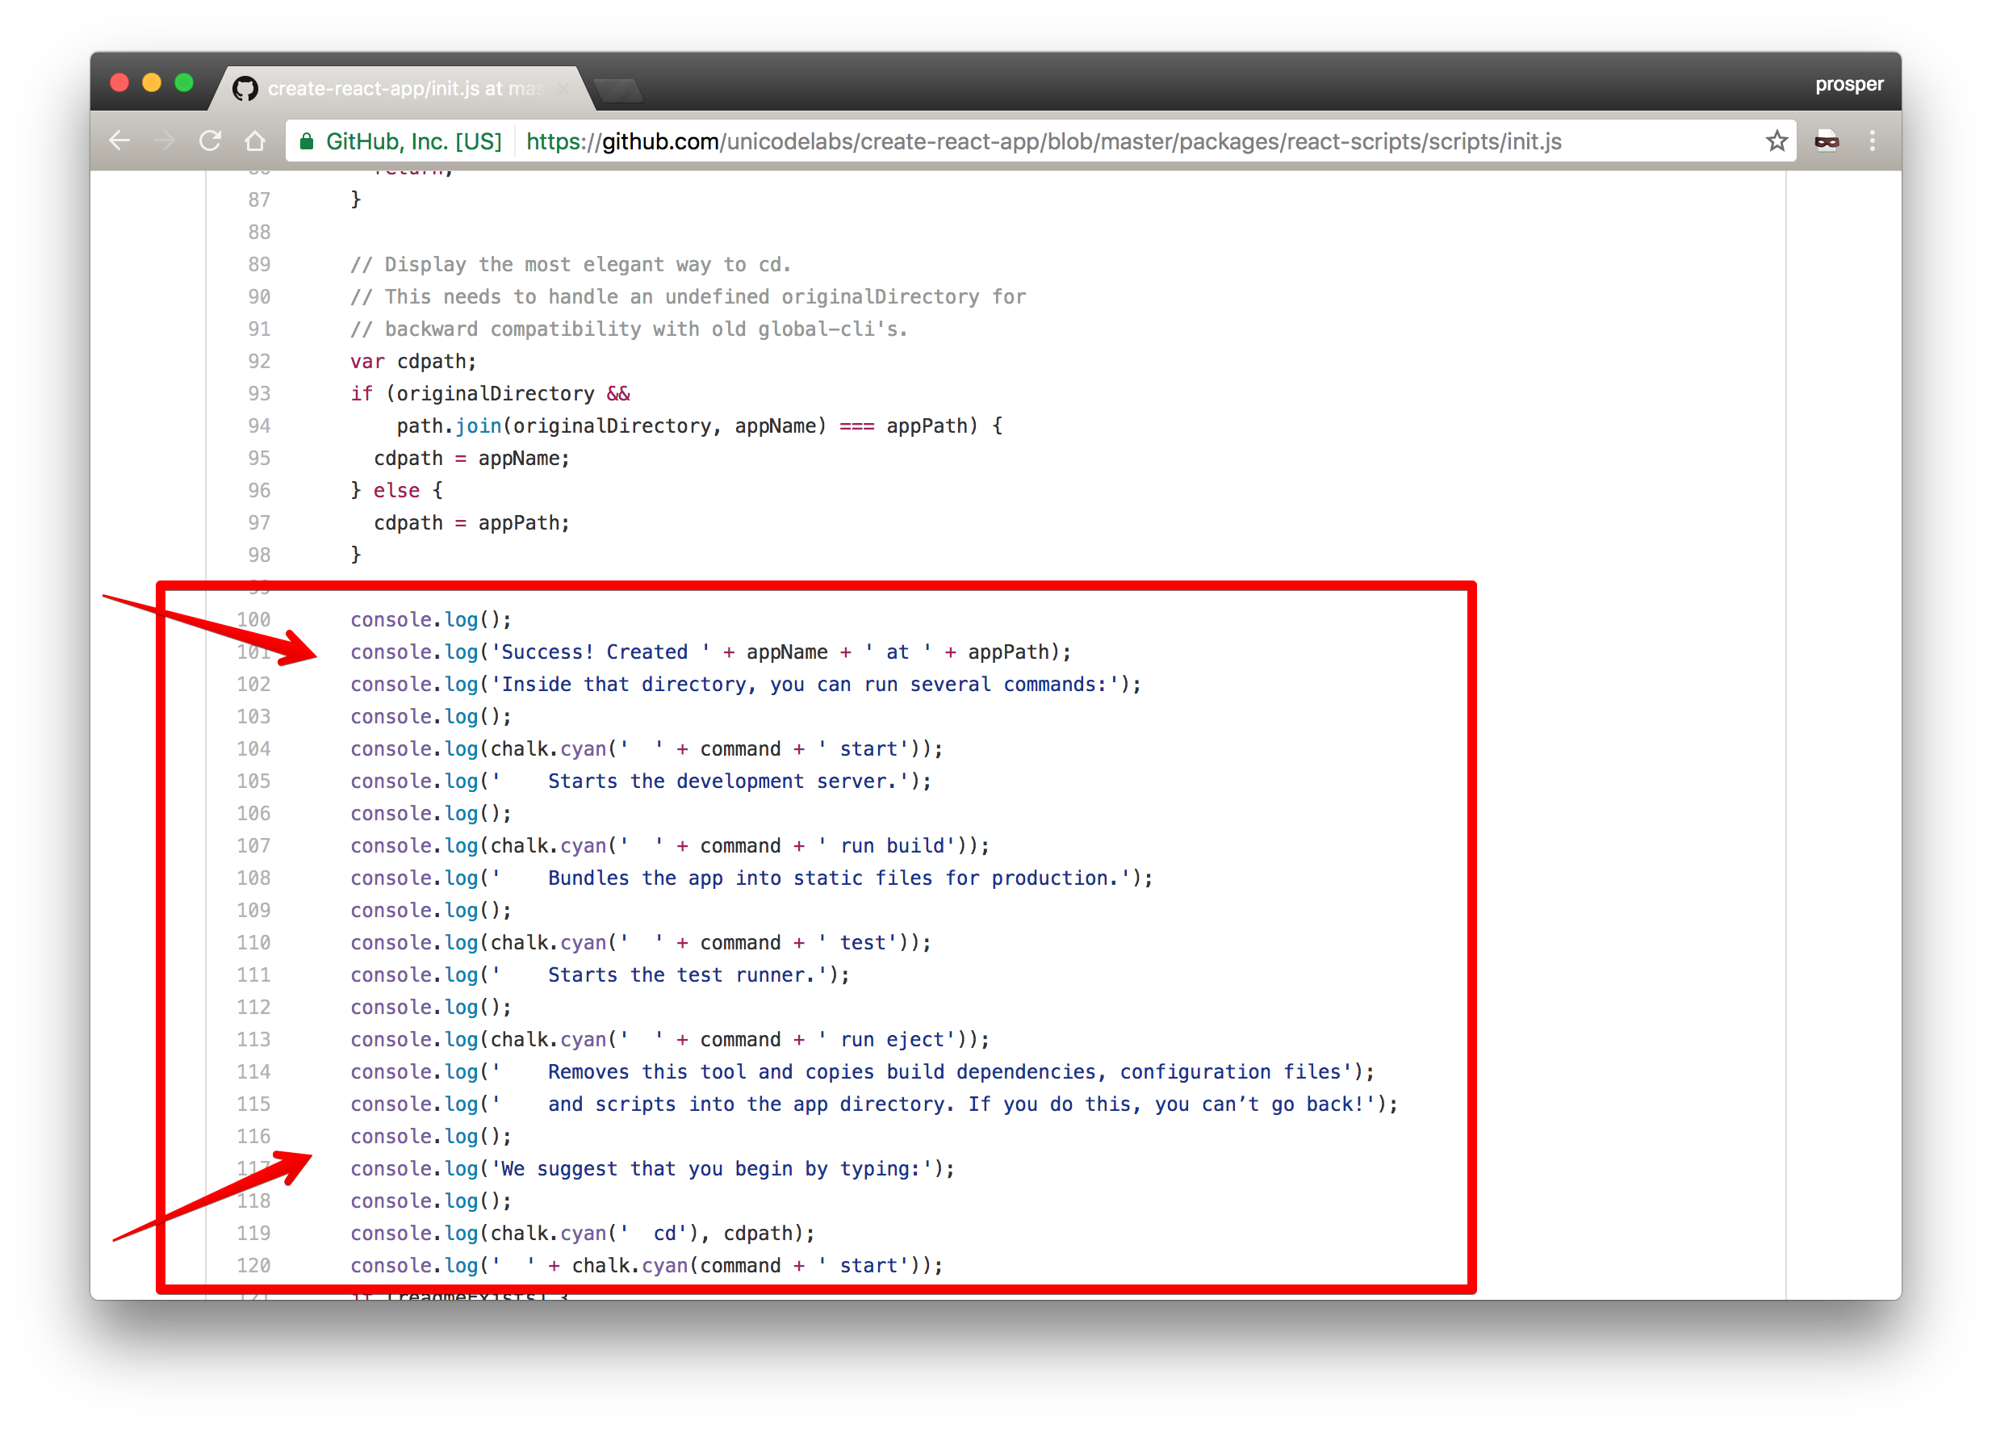
Task: Click the URL address bar
Action: 1044,141
